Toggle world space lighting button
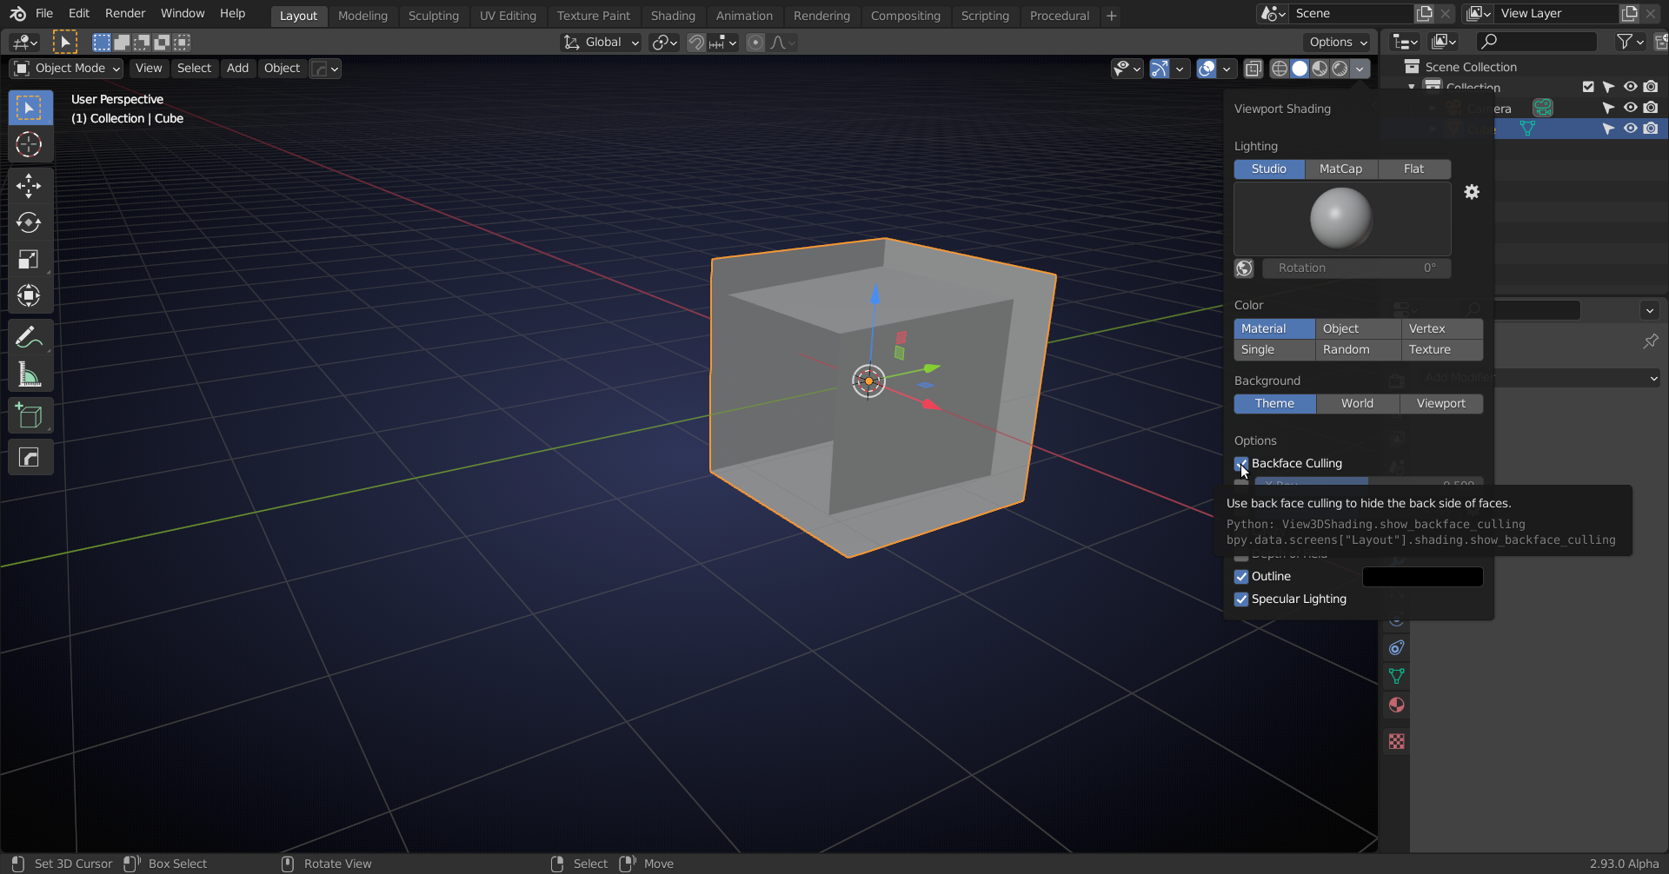 (x=1244, y=268)
